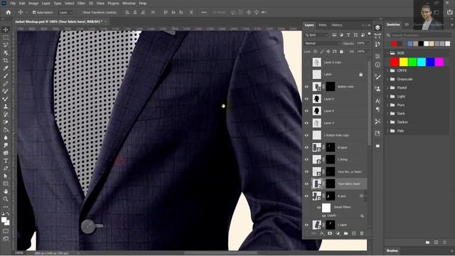
Task: Toggle Show Transform Controls checkbox
Action: tap(80, 13)
